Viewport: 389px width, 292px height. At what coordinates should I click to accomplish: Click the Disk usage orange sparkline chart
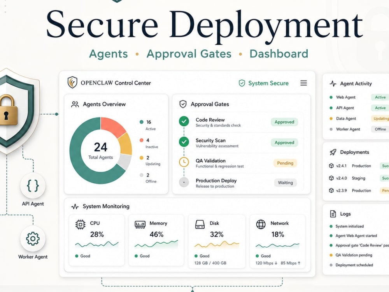click(217, 245)
